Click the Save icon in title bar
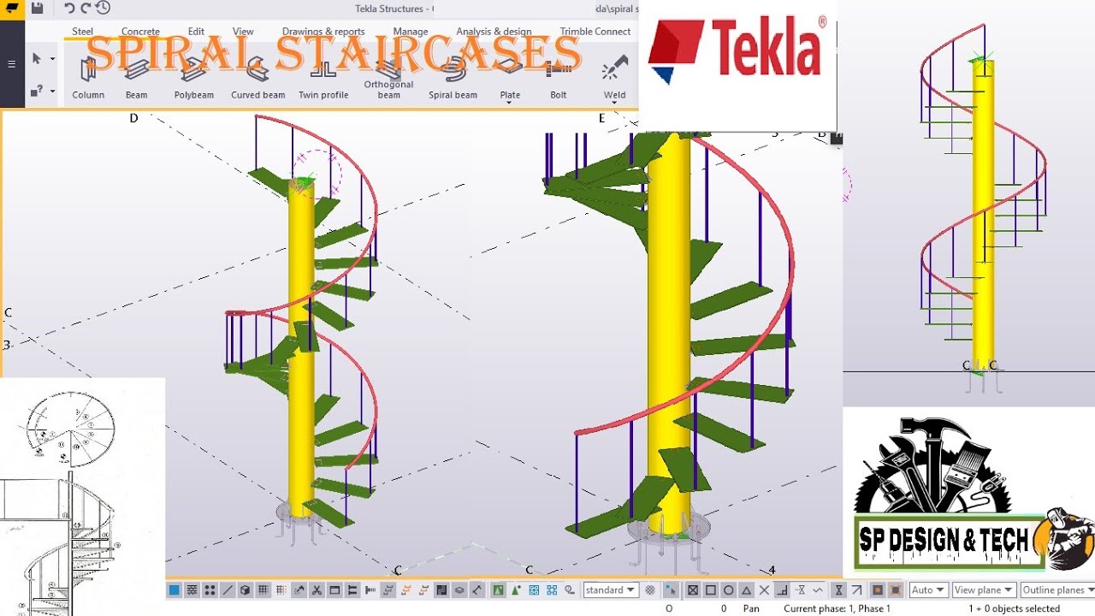The height and width of the screenshot is (616, 1095). (37, 9)
